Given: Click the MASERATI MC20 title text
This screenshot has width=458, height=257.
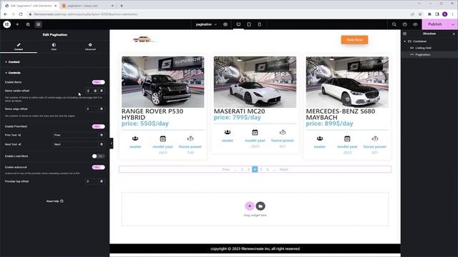Looking at the screenshot, I should [239, 111].
